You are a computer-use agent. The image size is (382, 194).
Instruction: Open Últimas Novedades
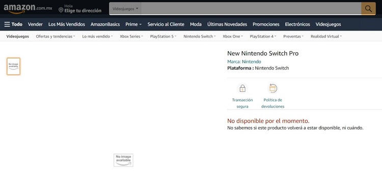pyautogui.click(x=227, y=24)
